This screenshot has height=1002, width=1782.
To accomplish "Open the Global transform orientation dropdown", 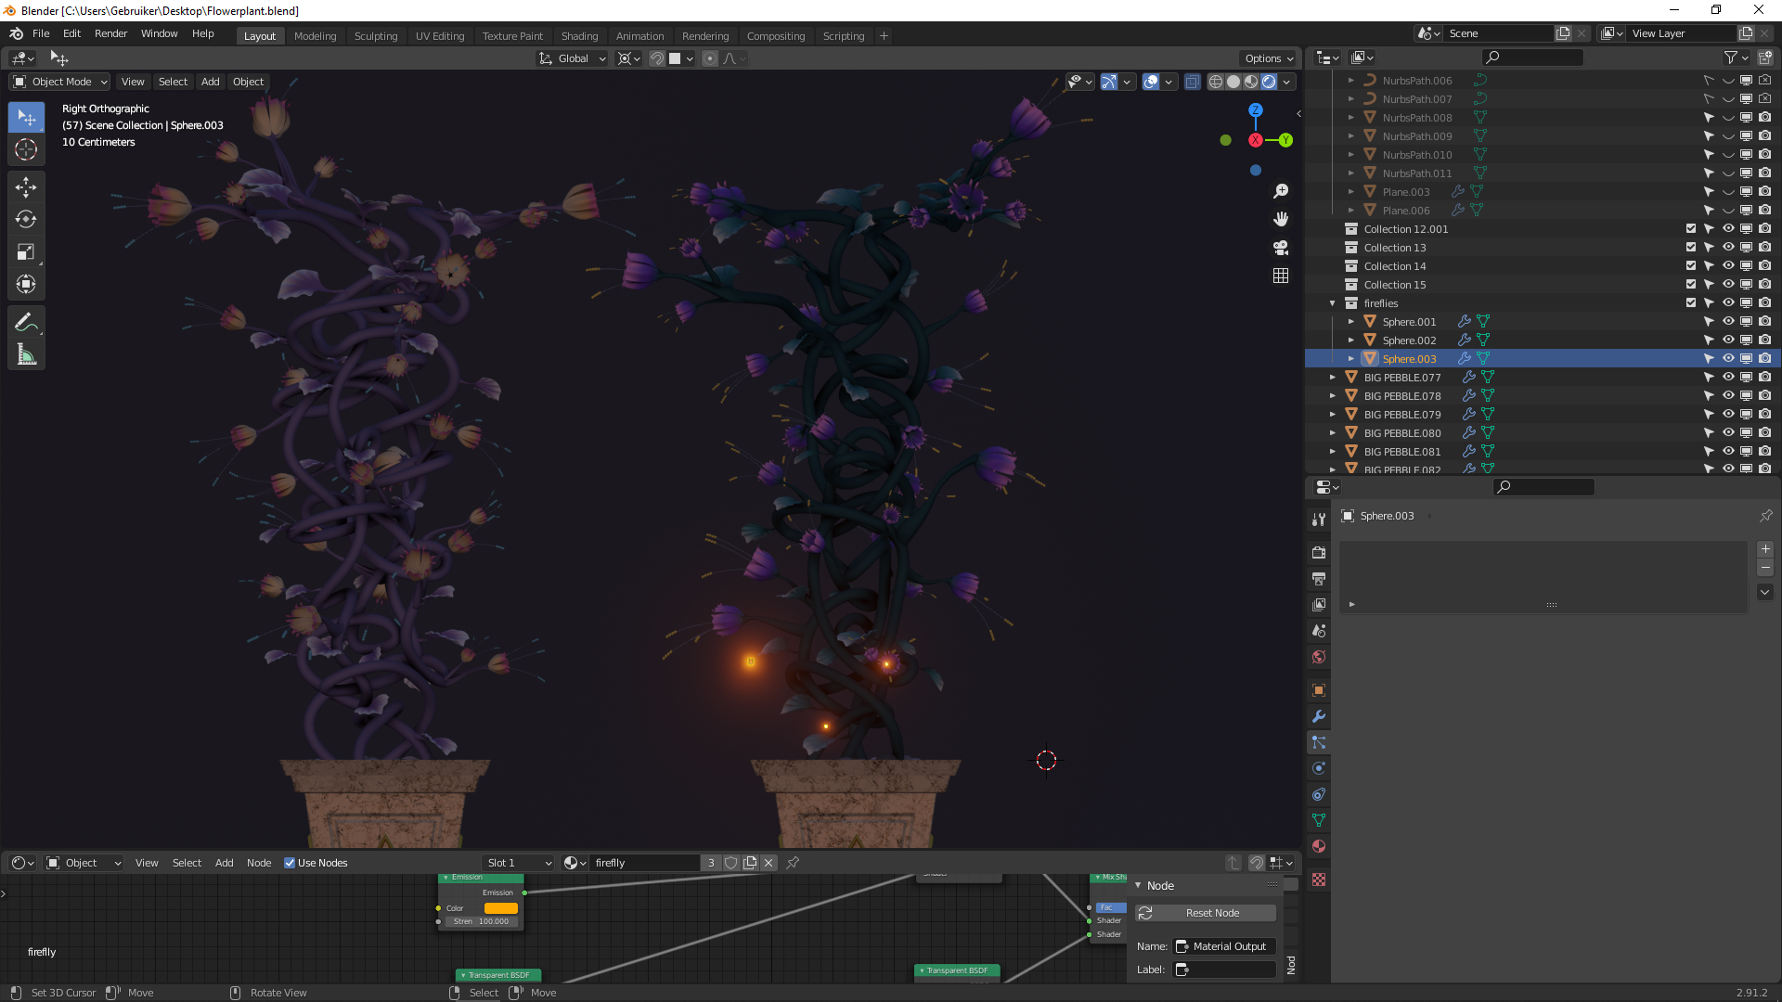I will 573,58.
